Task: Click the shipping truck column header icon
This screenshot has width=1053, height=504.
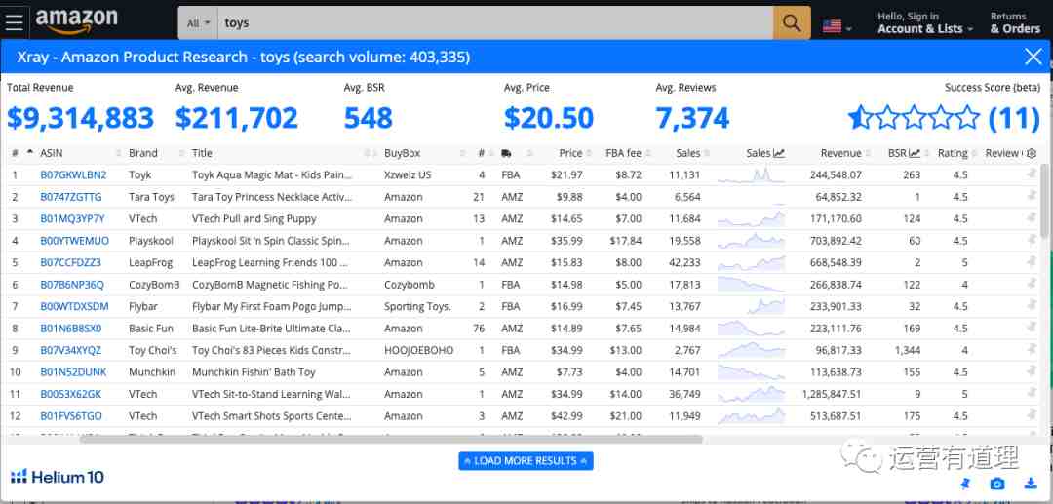Action: [x=506, y=154]
